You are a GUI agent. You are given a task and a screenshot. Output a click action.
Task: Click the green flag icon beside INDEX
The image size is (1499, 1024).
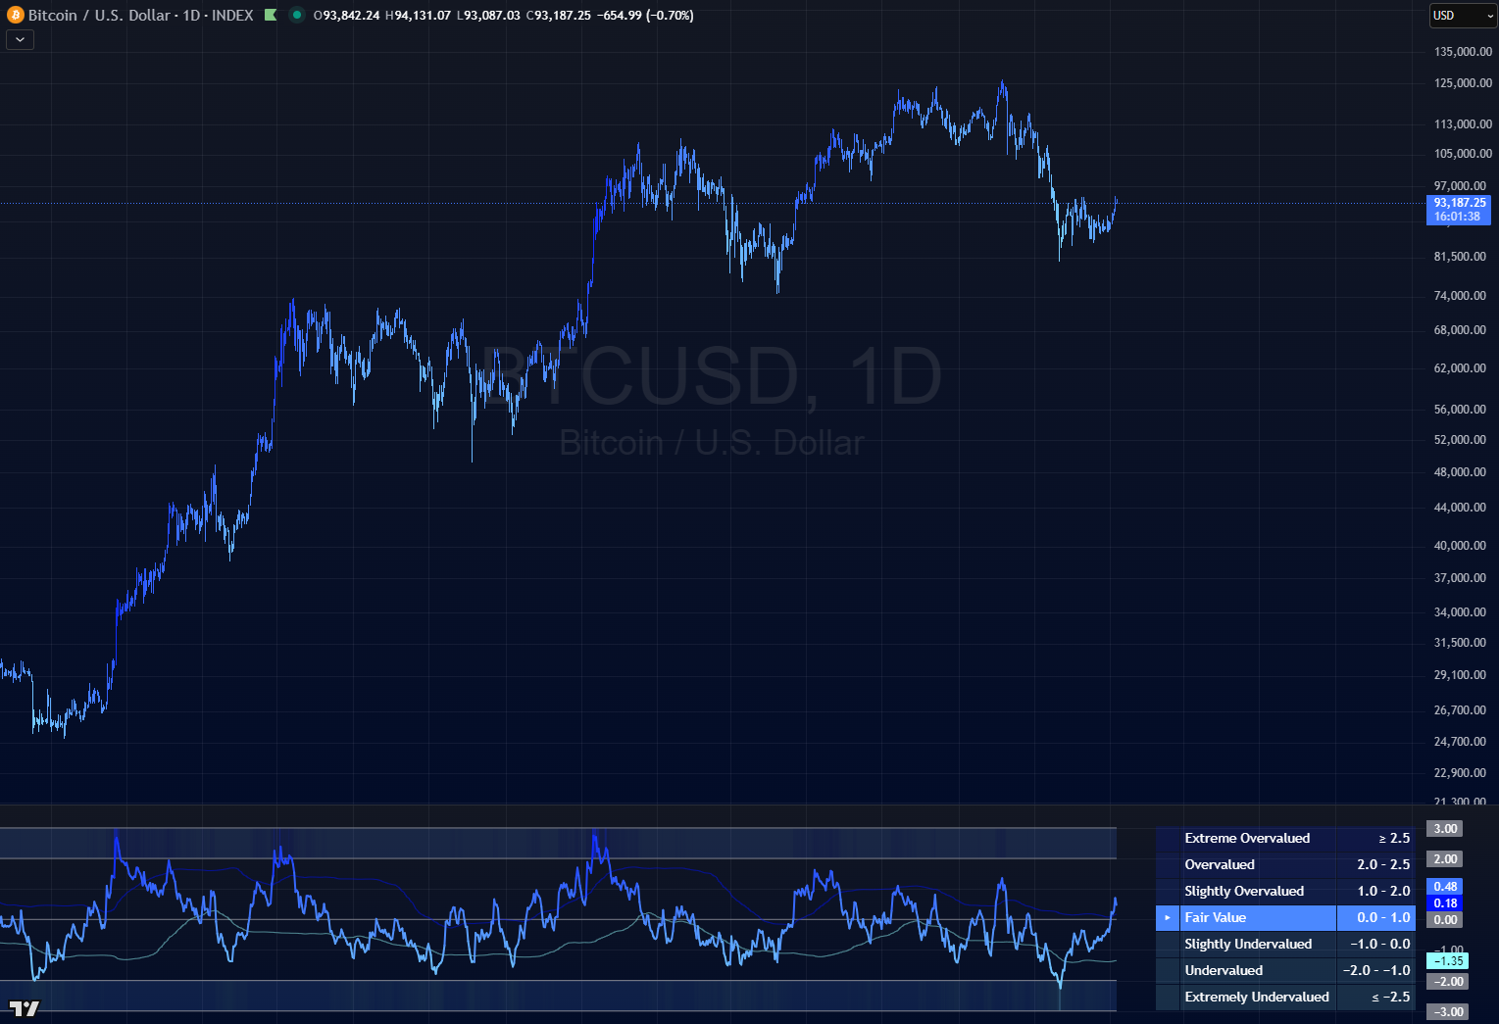point(271,16)
